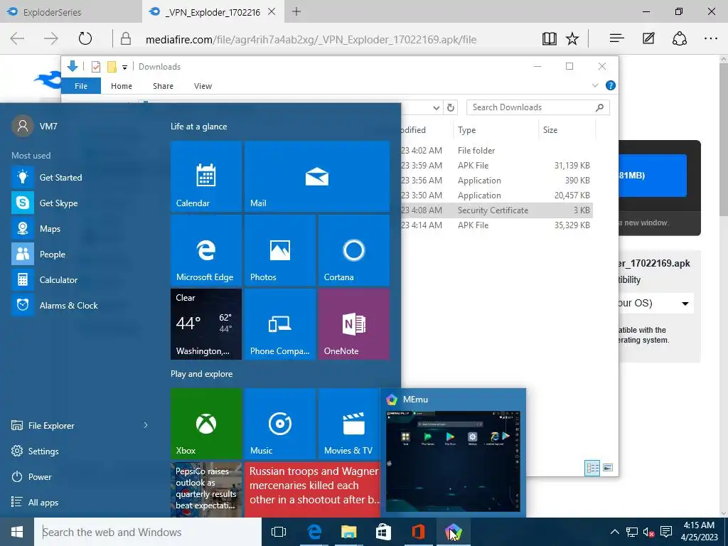The width and height of the screenshot is (728, 546).
Task: Open Phone Companion tile
Action: [x=280, y=324]
